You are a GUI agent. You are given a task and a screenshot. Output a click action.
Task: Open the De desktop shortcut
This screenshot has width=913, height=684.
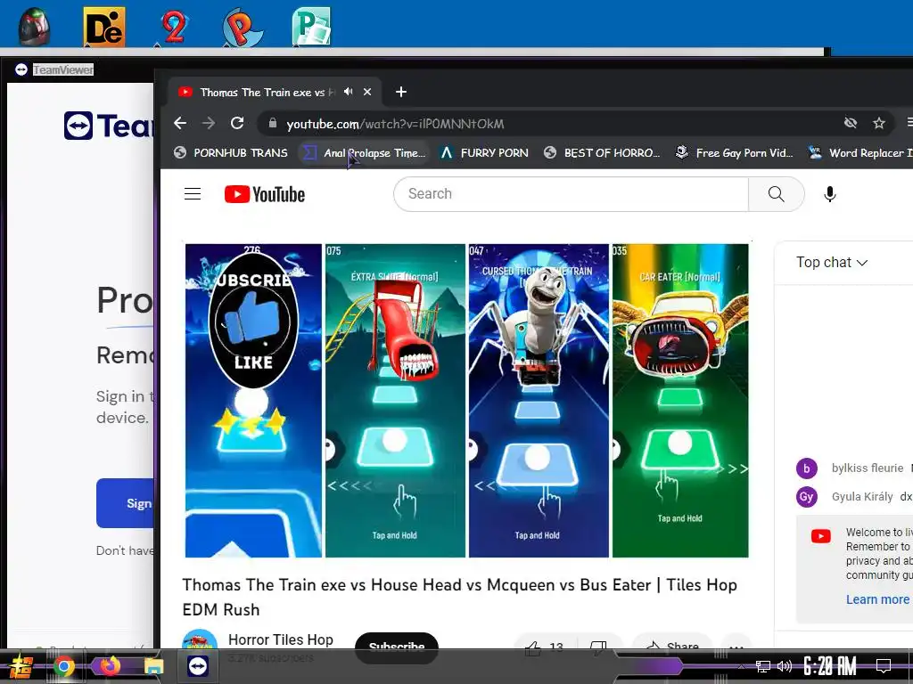pyautogui.click(x=103, y=27)
